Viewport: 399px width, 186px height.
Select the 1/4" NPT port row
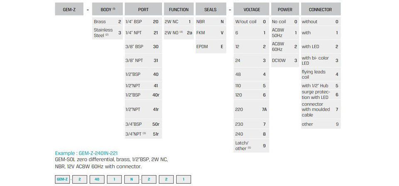point(143,33)
